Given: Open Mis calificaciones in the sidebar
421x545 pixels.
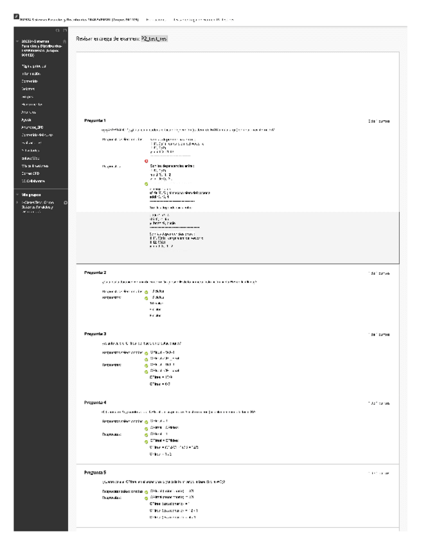Looking at the screenshot, I should (x=35, y=166).
